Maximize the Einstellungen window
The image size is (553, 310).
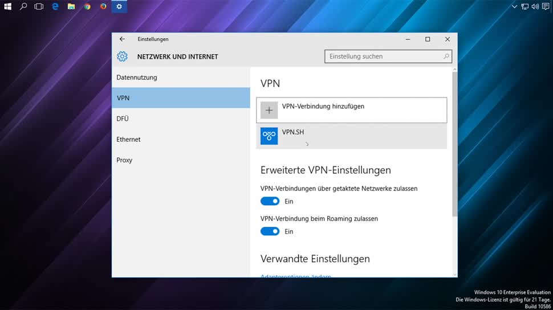[x=428, y=39]
